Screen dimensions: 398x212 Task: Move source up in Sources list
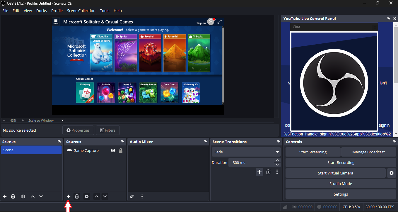pos(97,196)
